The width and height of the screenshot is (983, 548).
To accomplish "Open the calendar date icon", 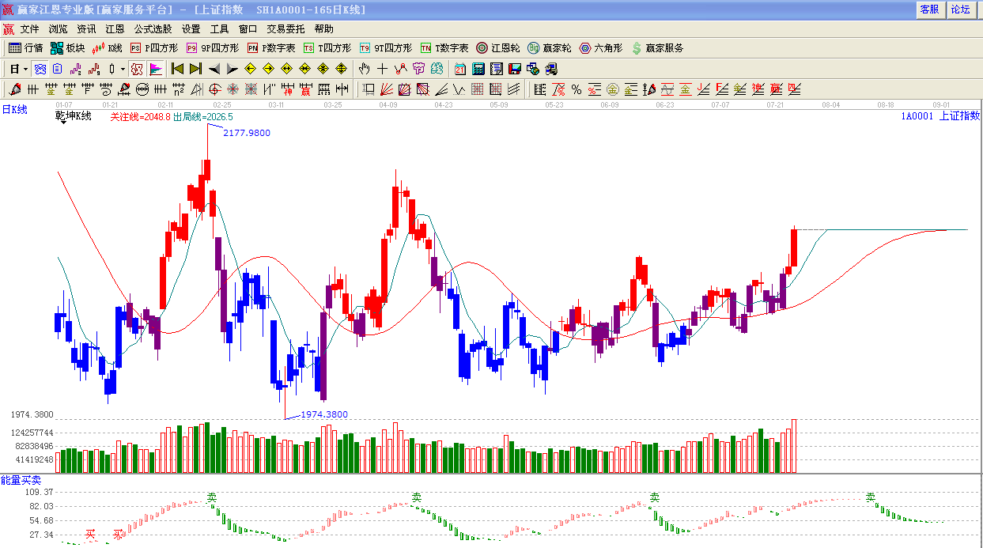I will 459,69.
